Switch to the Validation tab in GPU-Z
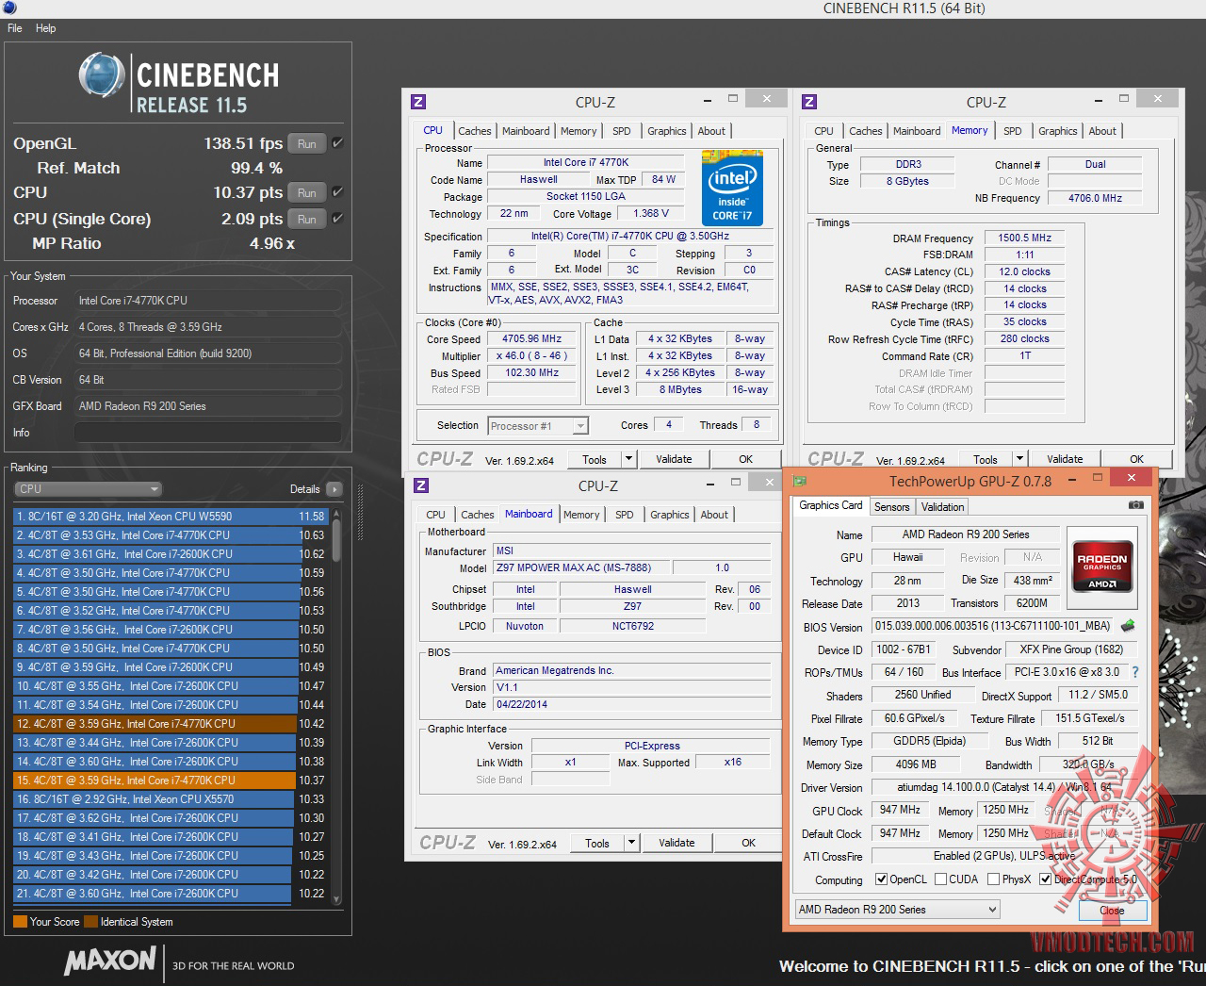 coord(943,507)
